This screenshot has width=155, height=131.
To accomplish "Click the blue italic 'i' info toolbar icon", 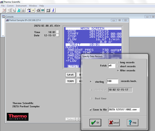I will click(x=53, y=10).
